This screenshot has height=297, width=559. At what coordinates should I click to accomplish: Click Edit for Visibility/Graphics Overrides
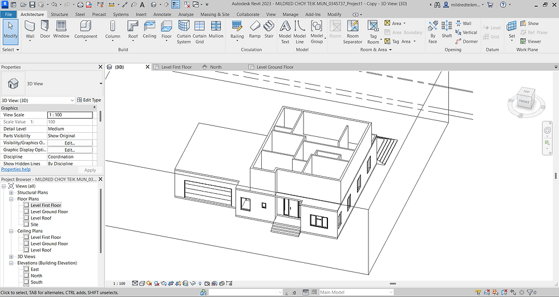coord(70,143)
